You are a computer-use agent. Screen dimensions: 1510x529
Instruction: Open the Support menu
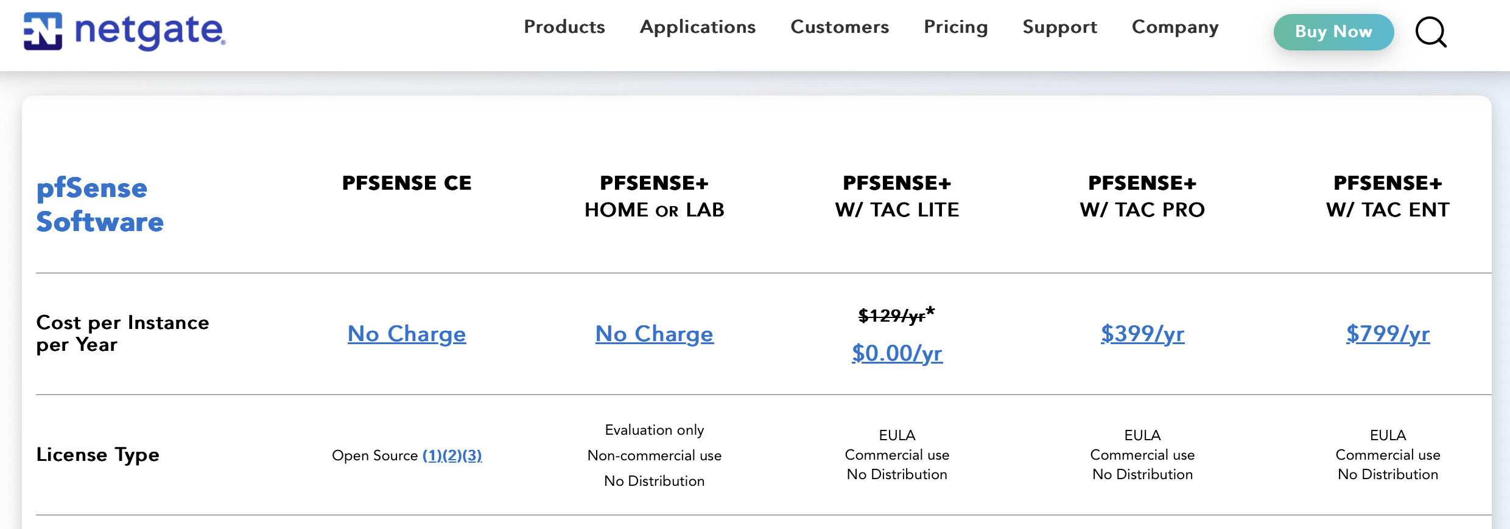pos(1060,27)
